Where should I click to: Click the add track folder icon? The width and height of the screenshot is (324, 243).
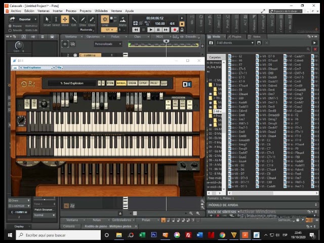[x=73, y=44]
